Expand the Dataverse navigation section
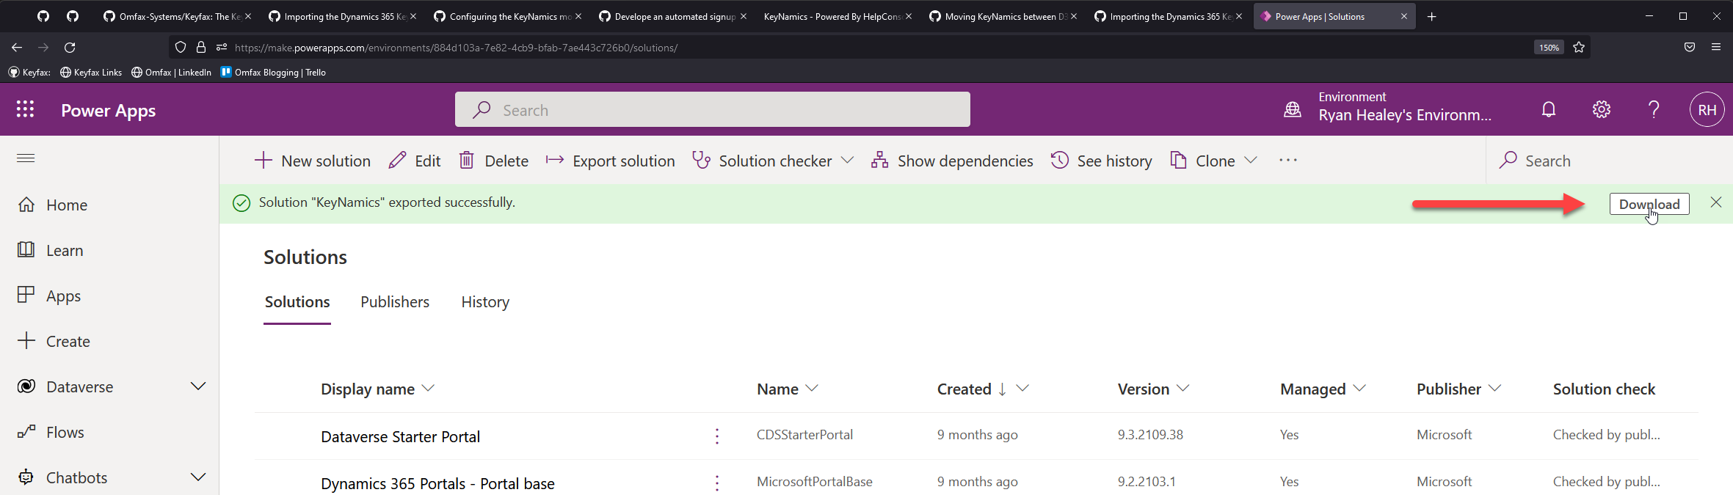 [198, 386]
